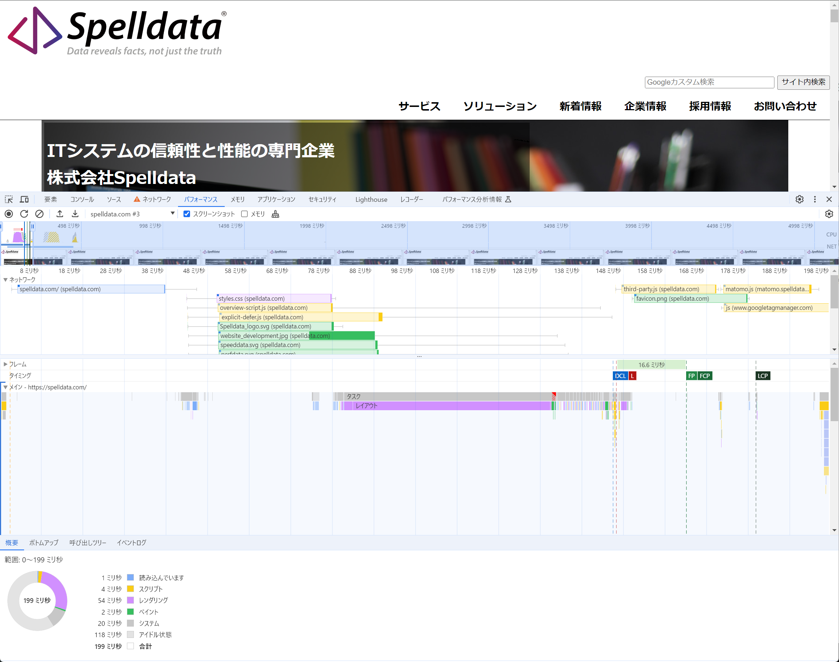Viewport: 839px width, 662px height.
Task: Click reload and record profile icon
Action: pyautogui.click(x=24, y=214)
